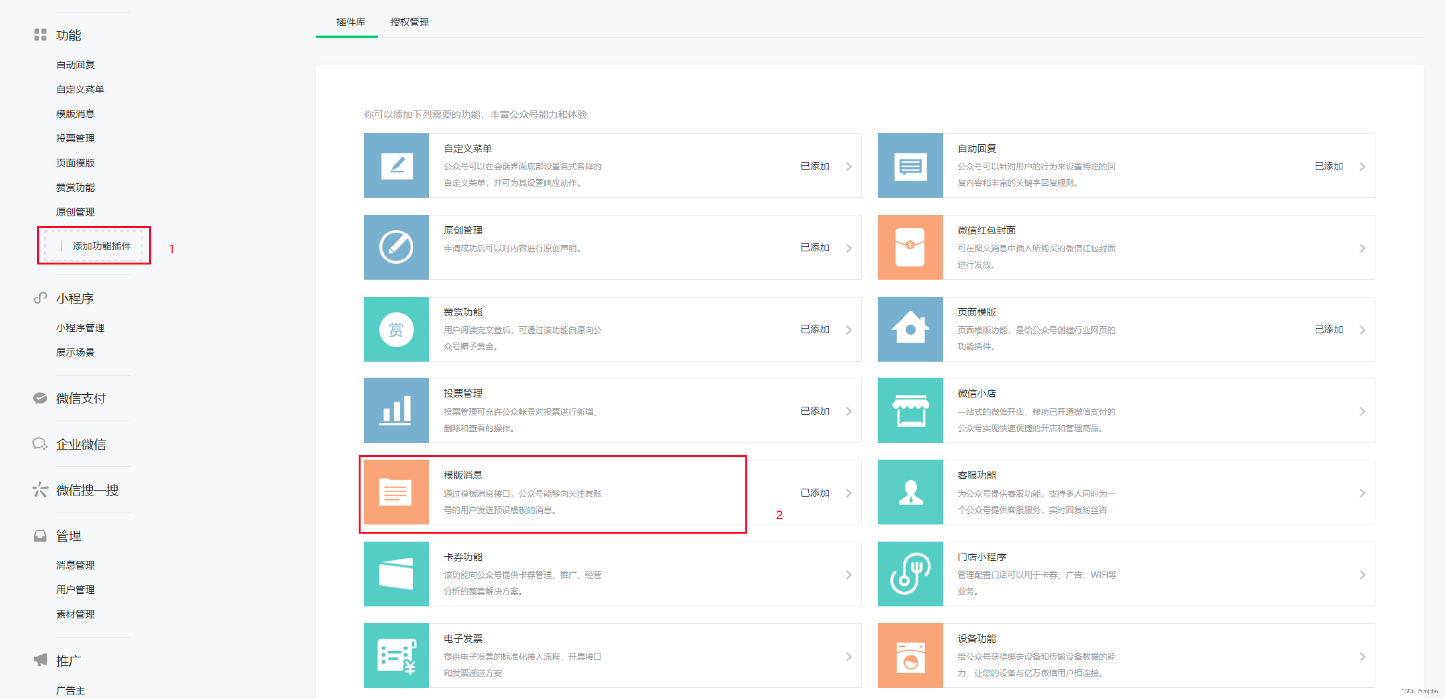Open the 客服功能 person icon
Image resolution: width=1445 pixels, height=699 pixels.
(910, 492)
